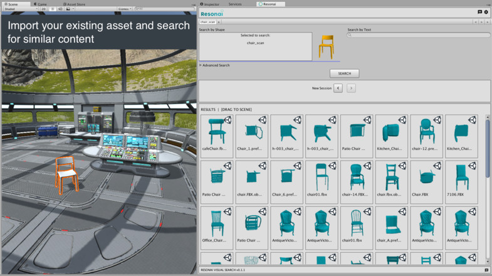This screenshot has width=492, height=276.
Task: Select the cafeChair.fb... result thumbnail
Action: pos(217,136)
